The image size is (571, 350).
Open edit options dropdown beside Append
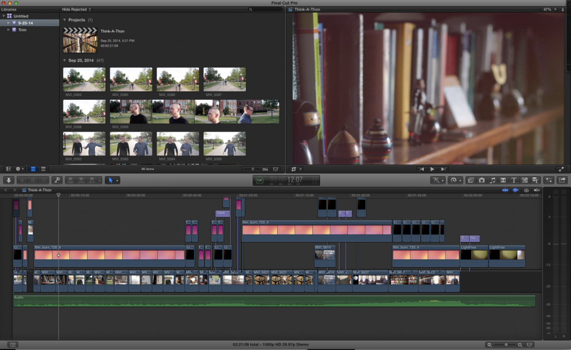click(x=99, y=180)
